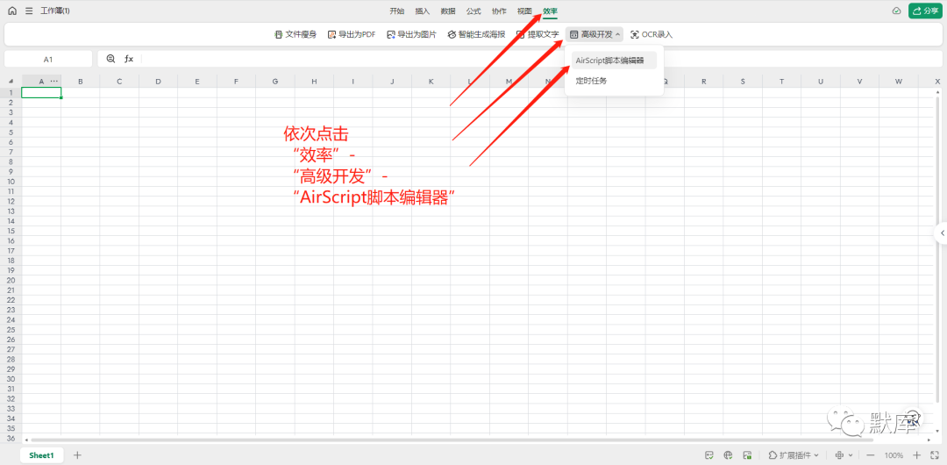Screen dimensions: 947x465
Task: Click cell A1
Action: (x=41, y=92)
